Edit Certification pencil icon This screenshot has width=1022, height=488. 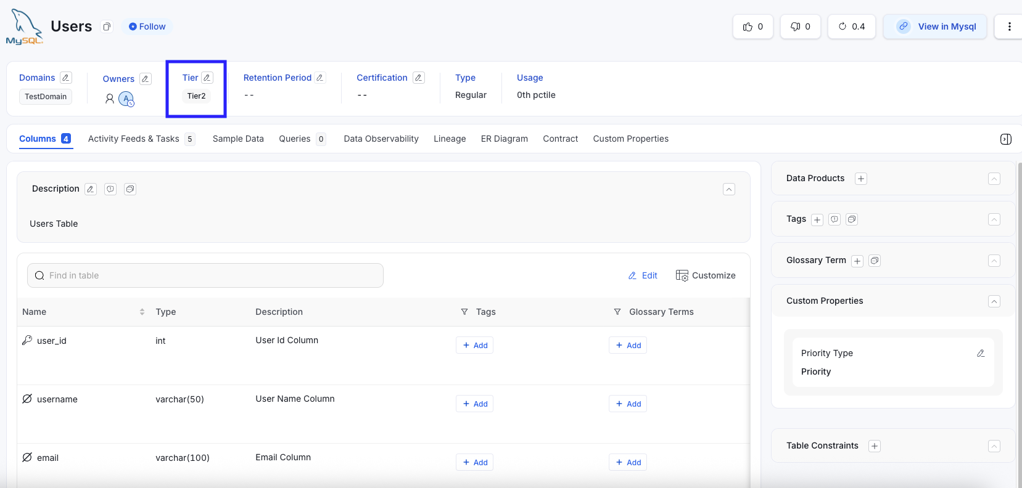pos(419,78)
